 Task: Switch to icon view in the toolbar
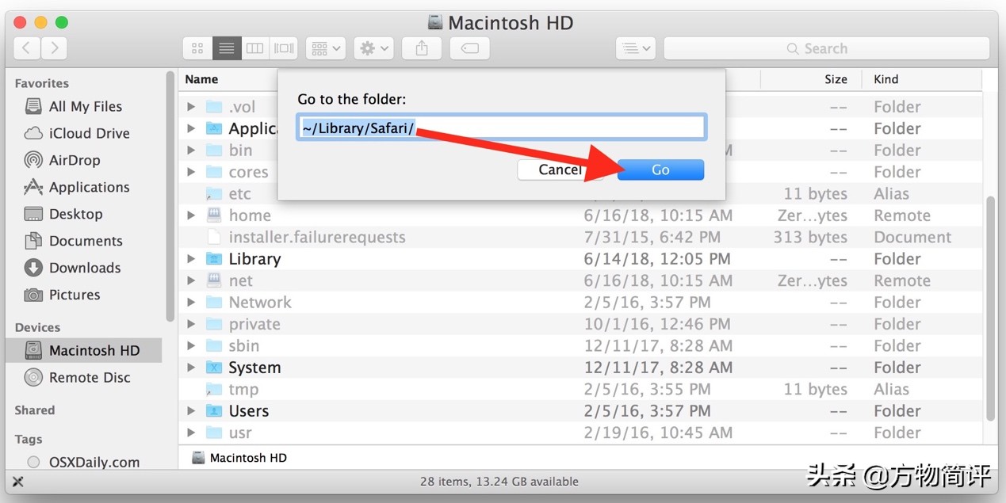[x=197, y=48]
